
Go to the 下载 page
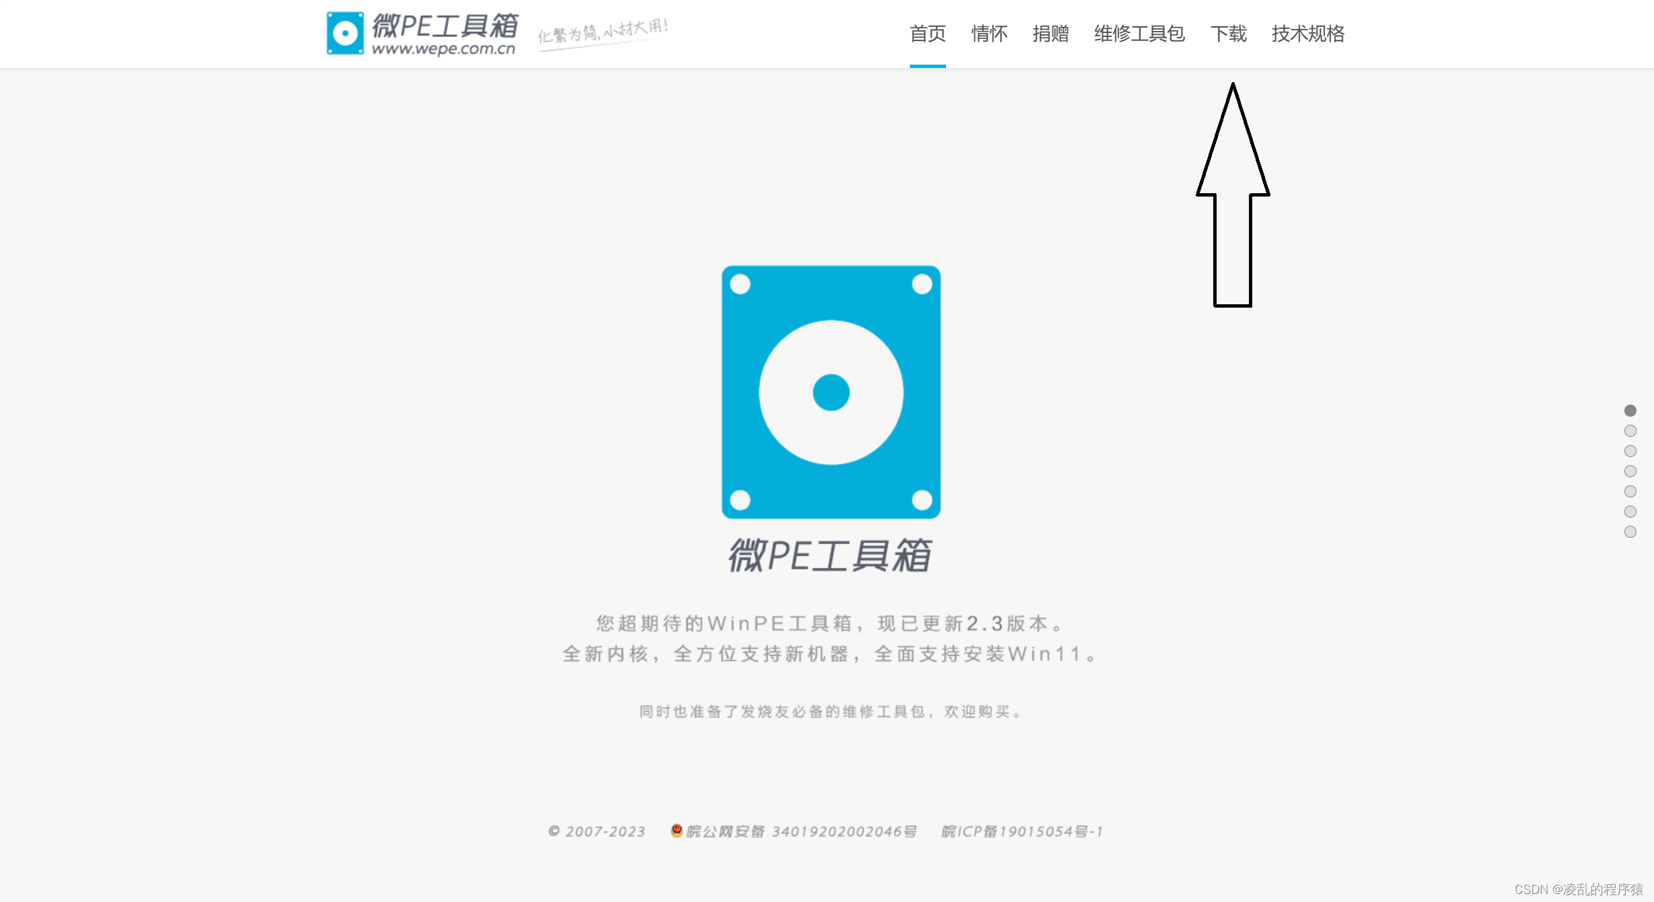[1228, 34]
